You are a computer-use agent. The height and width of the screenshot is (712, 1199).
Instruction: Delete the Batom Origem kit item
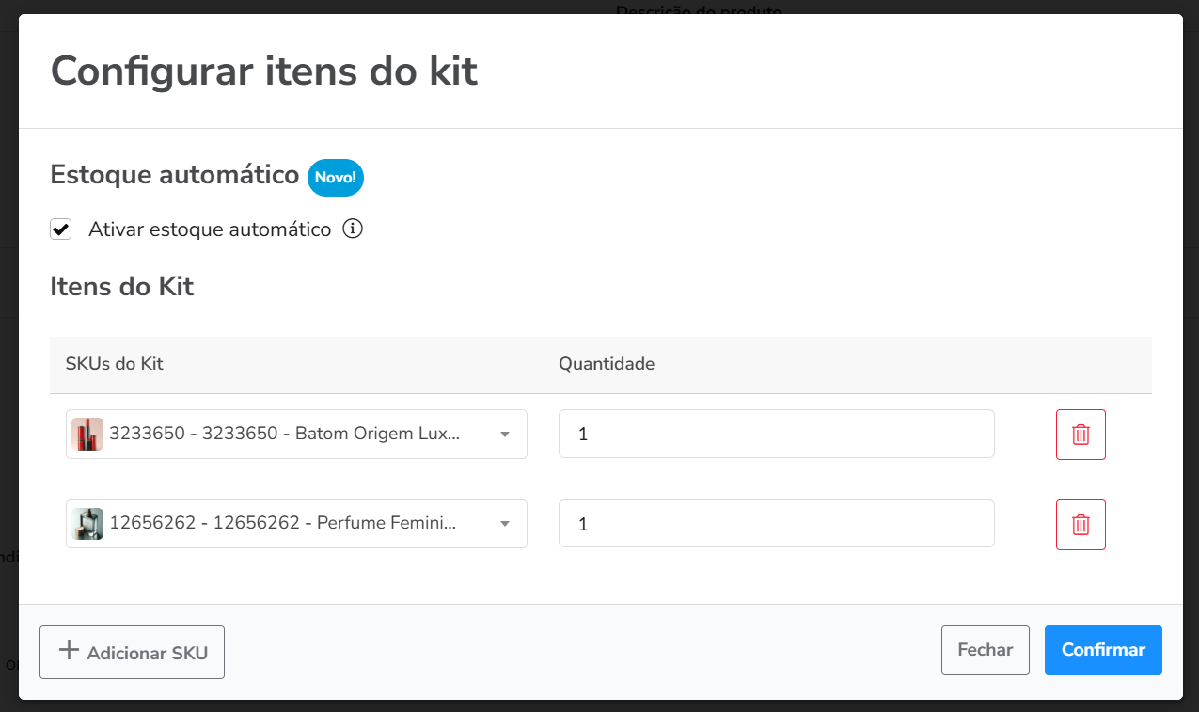point(1081,435)
